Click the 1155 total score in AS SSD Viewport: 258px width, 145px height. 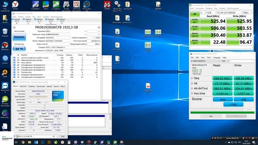(233, 105)
